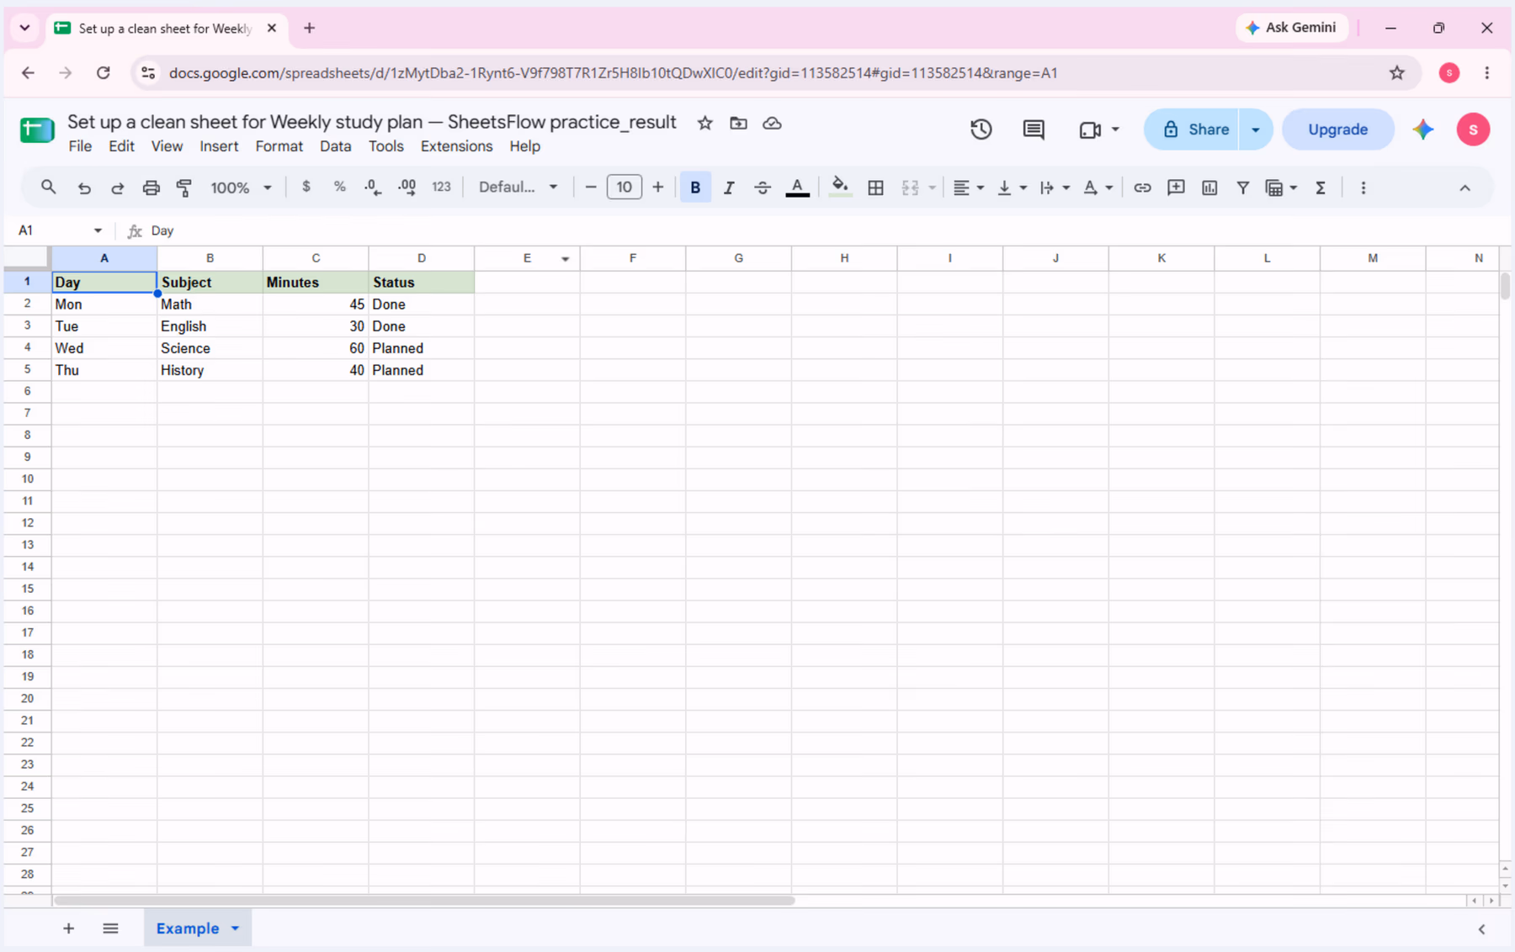Image resolution: width=1515 pixels, height=952 pixels.
Task: Add a new sheet with plus button
Action: point(69,928)
